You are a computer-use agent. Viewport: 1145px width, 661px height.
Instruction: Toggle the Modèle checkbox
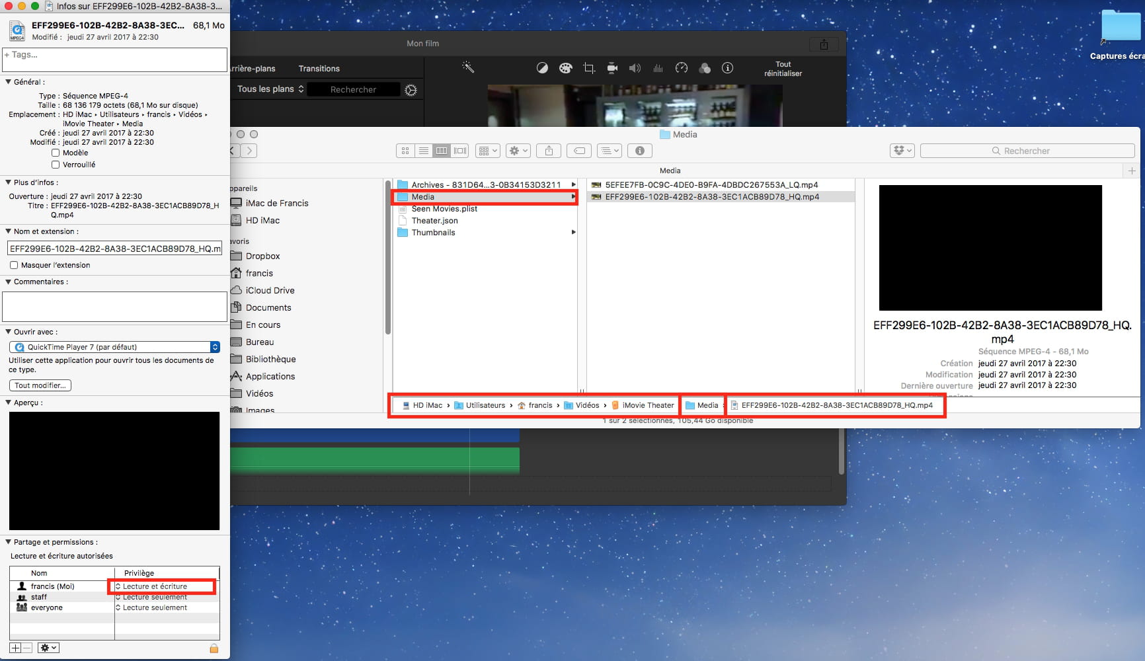[56, 153]
